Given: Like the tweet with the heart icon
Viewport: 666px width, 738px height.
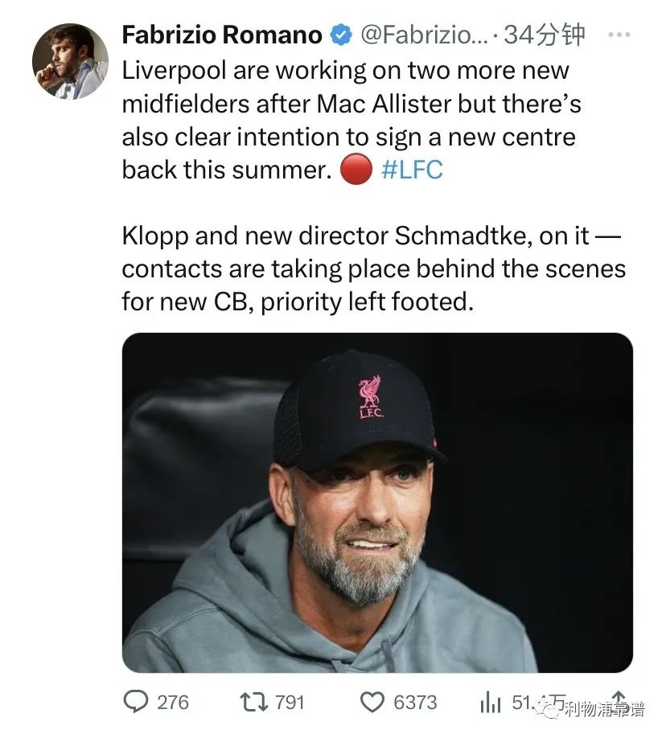Looking at the screenshot, I should 372,702.
